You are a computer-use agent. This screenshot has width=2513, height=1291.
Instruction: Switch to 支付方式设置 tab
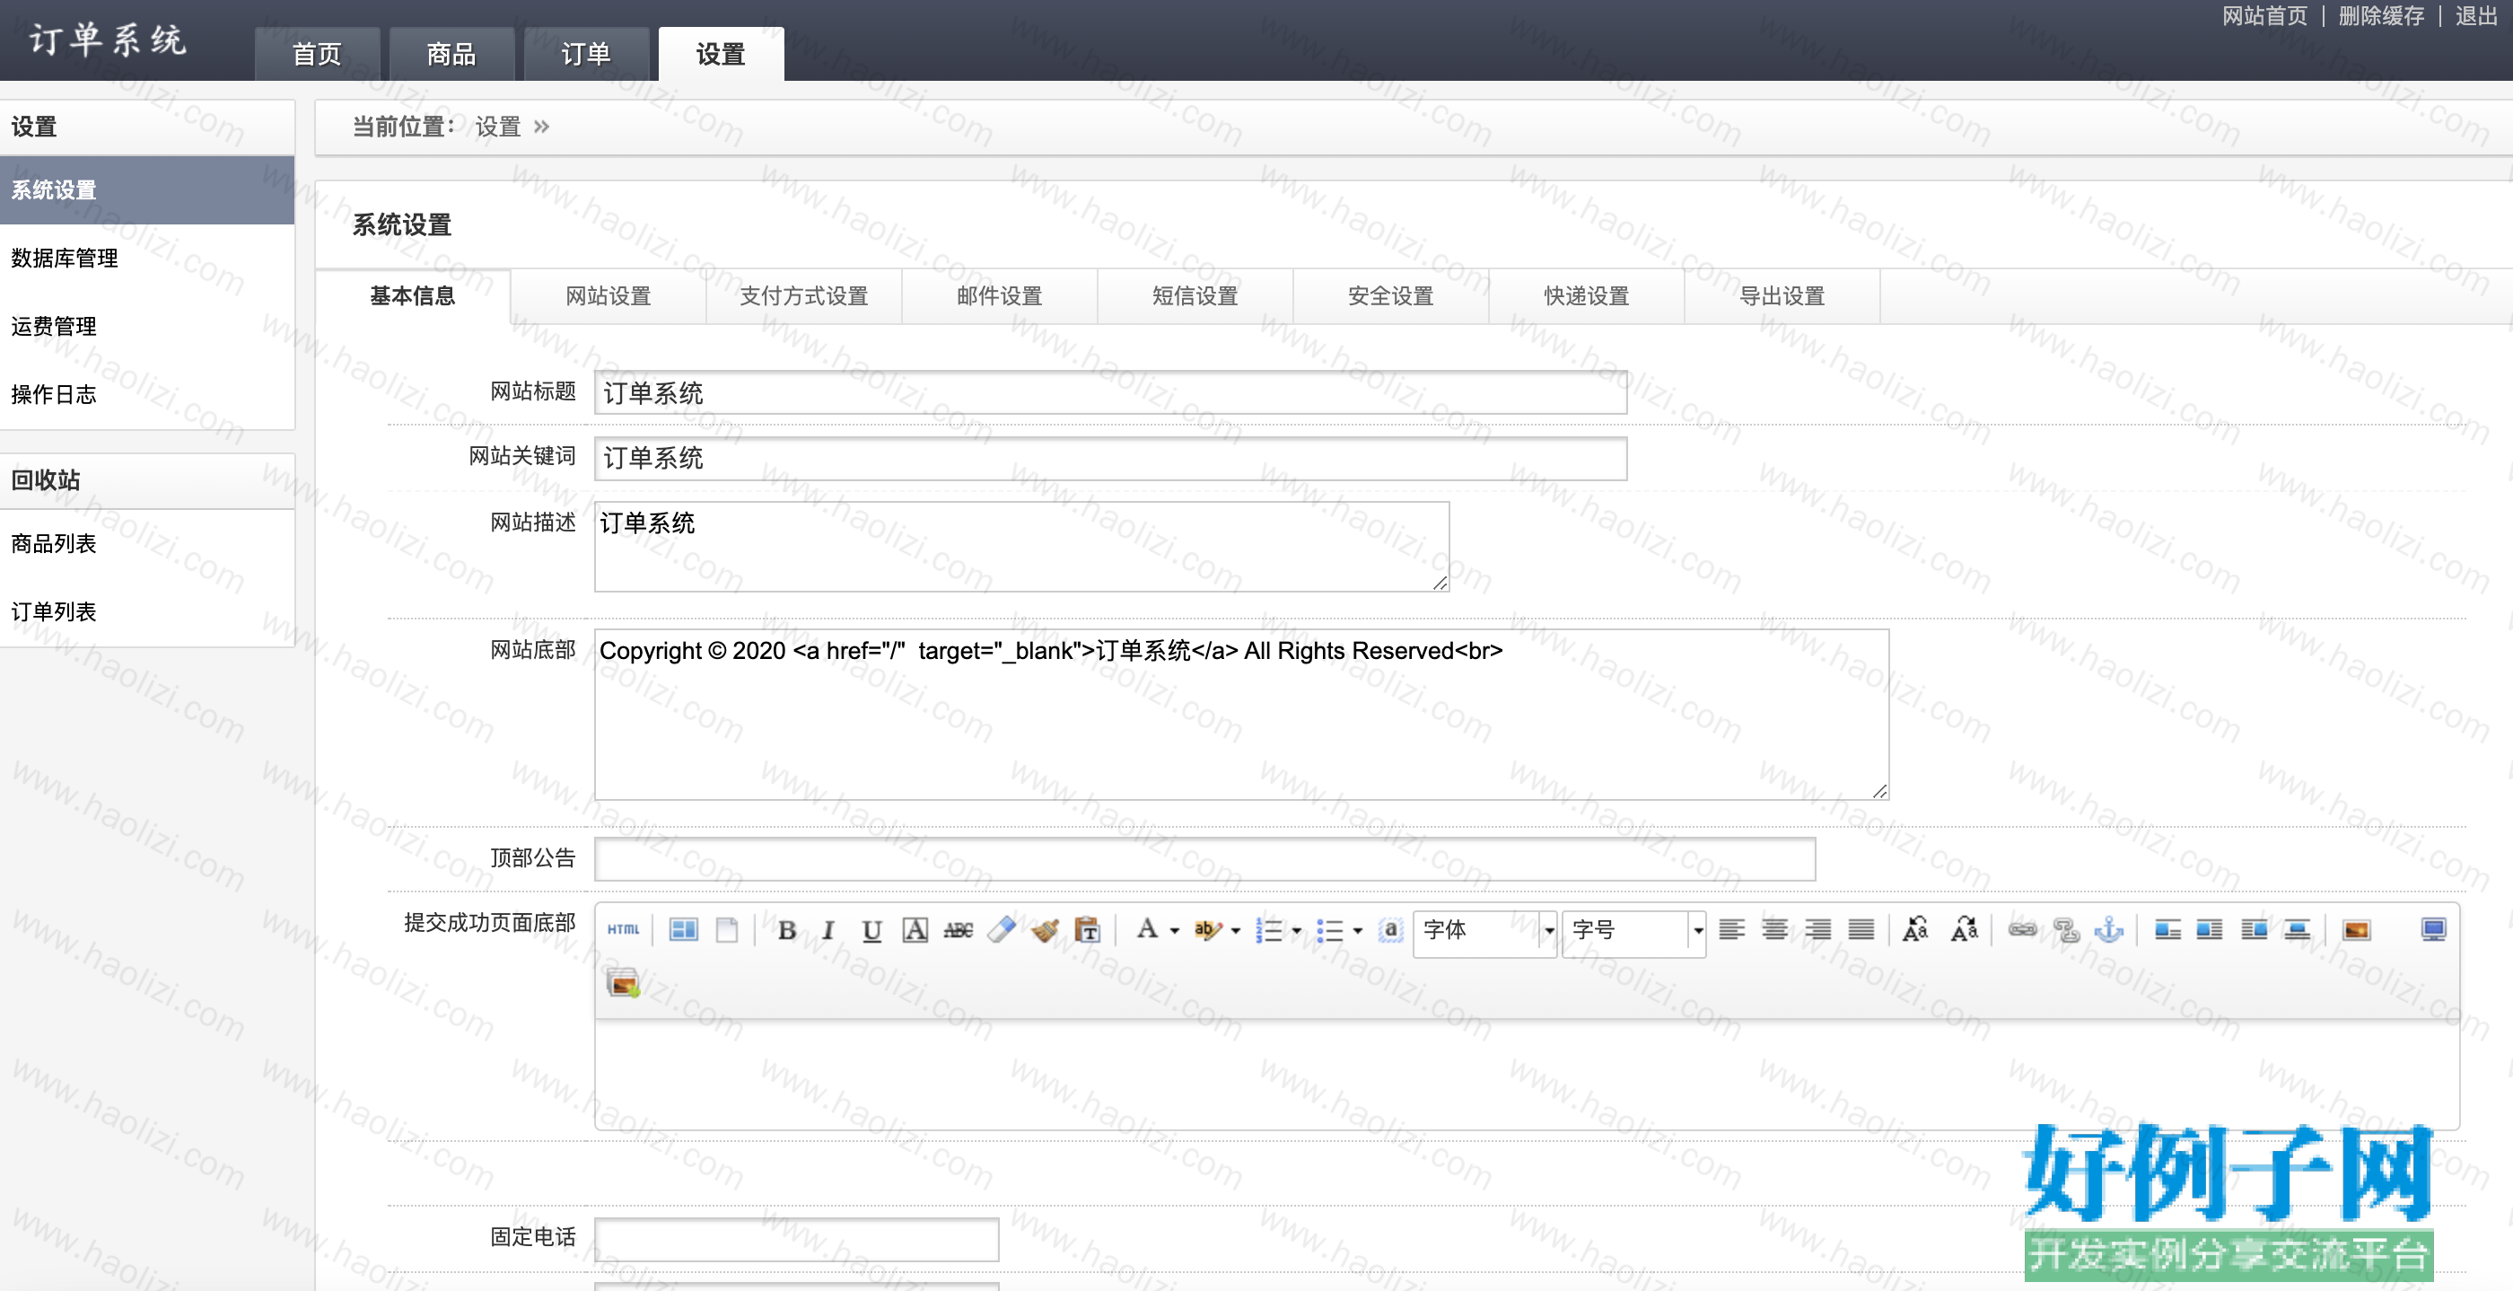(x=804, y=295)
